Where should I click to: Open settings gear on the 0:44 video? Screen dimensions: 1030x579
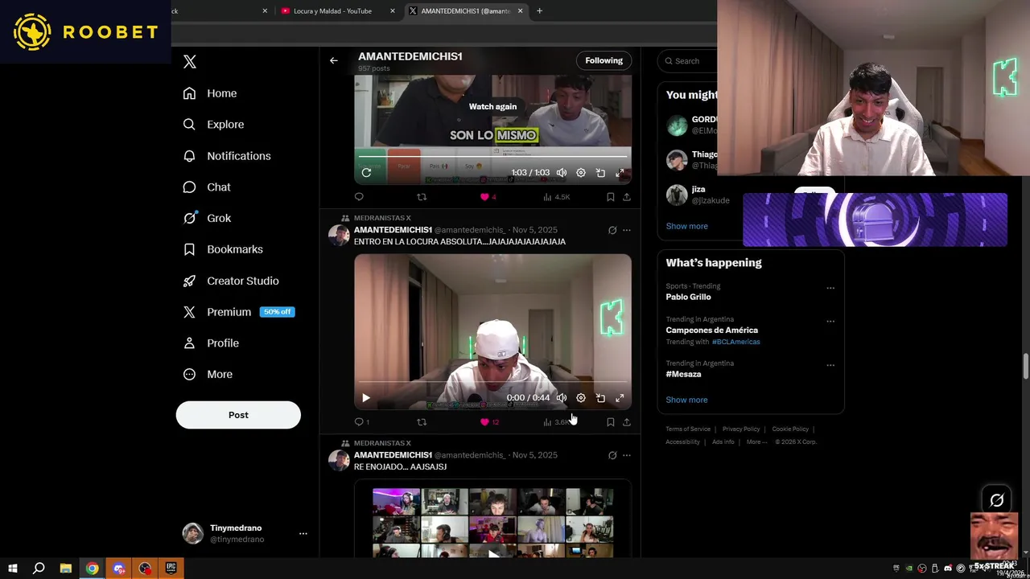pyautogui.click(x=581, y=398)
